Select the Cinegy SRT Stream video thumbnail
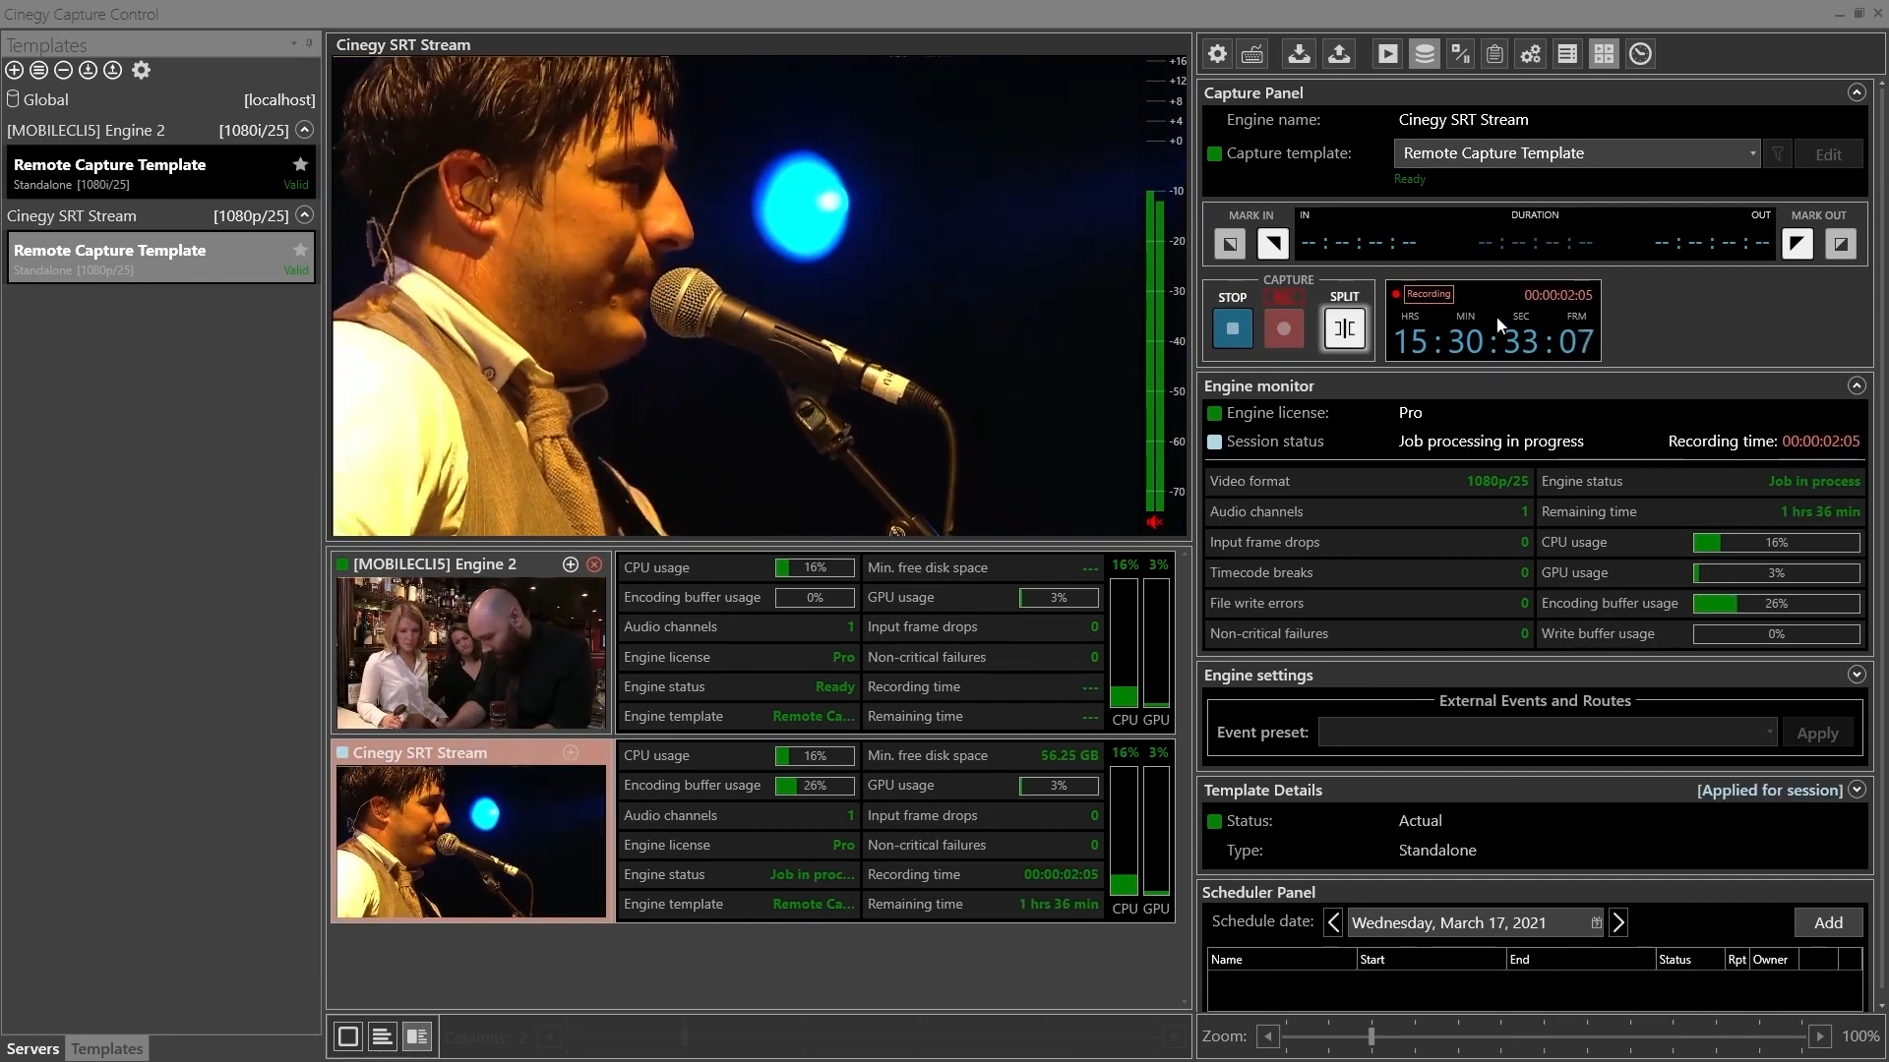Screen dimensions: 1889x1062 (471, 842)
